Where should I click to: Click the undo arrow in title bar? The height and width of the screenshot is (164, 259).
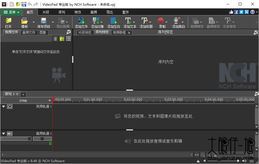30,4
